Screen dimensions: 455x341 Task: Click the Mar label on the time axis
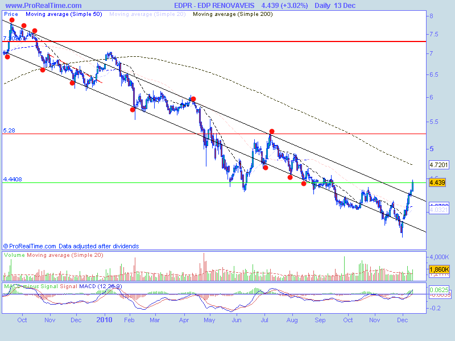click(x=155, y=320)
